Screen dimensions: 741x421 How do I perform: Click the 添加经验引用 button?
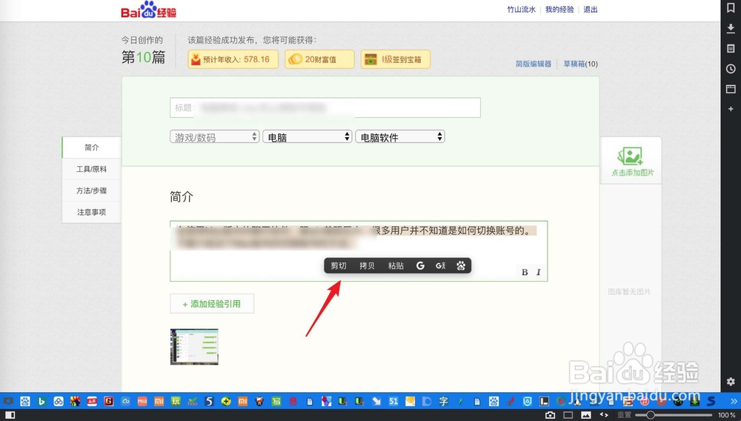pyautogui.click(x=212, y=304)
